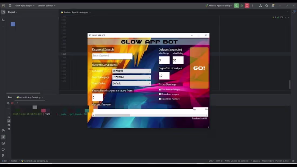The height and width of the screenshot is (167, 297).
Task: Click the Output Preview scroll right arrow
Action: [207, 115]
